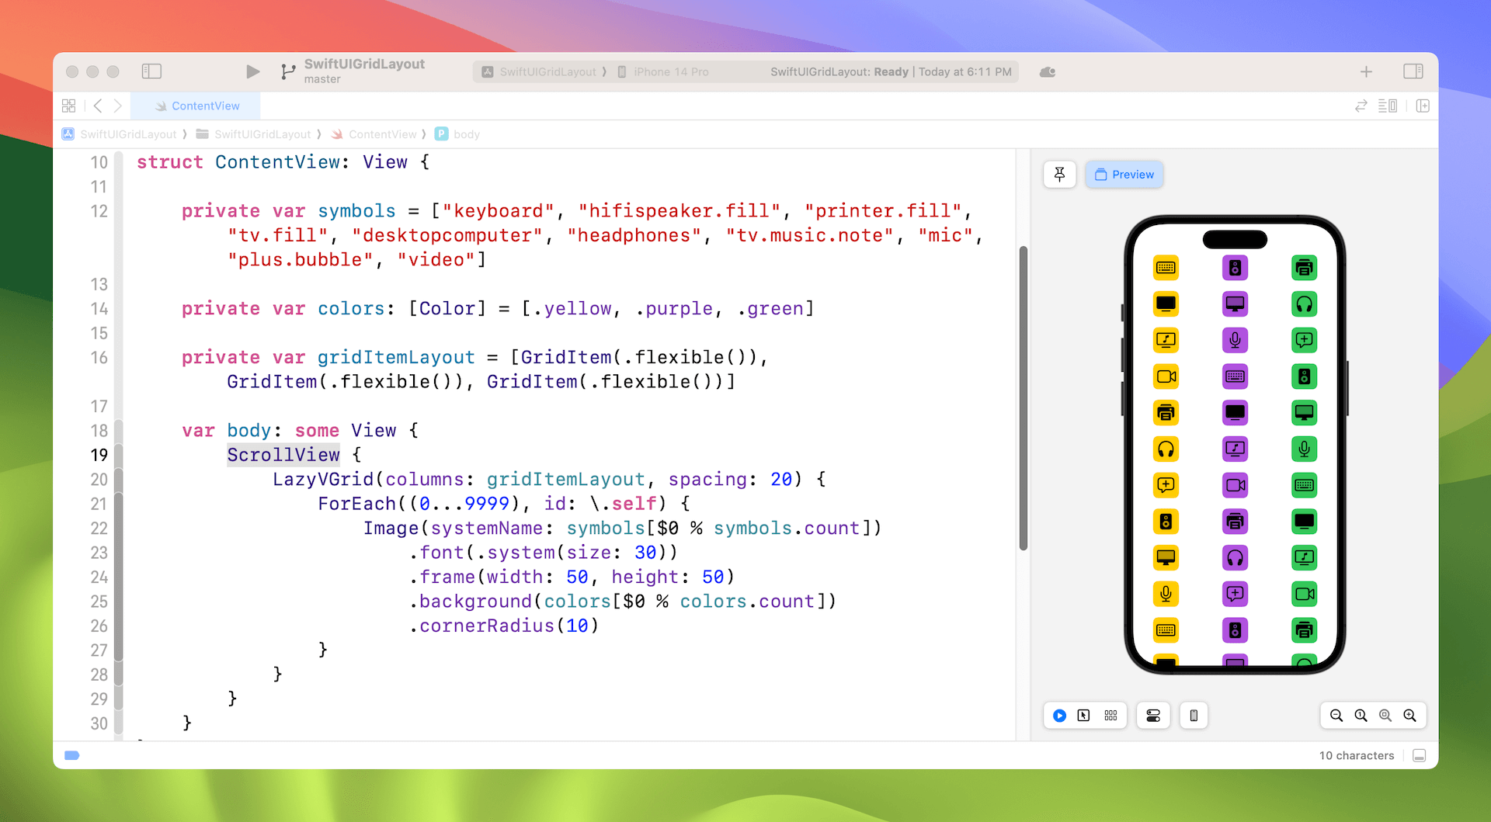Click gridItemLayout on line 16
This screenshot has height=822, width=1491.
pos(396,357)
